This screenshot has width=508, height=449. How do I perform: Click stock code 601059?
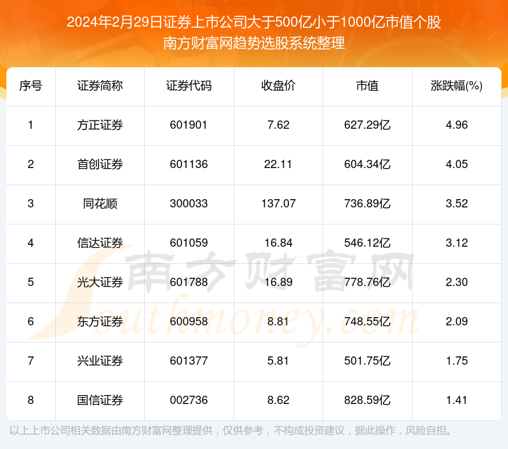click(189, 243)
